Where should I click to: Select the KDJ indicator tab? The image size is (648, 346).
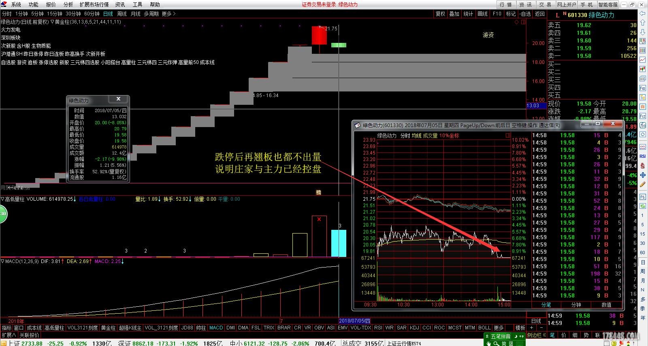[x=415, y=328]
